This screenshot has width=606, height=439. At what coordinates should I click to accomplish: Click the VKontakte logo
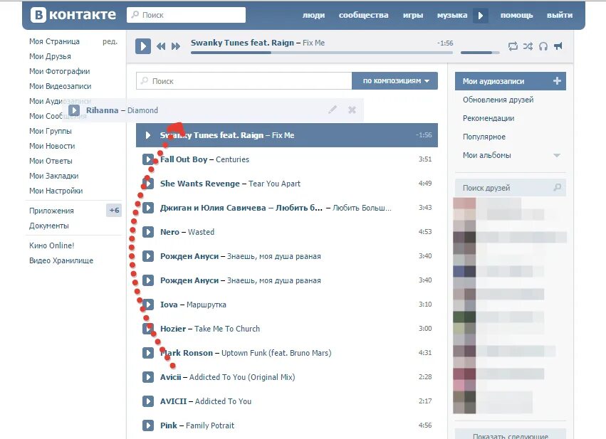pos(73,15)
